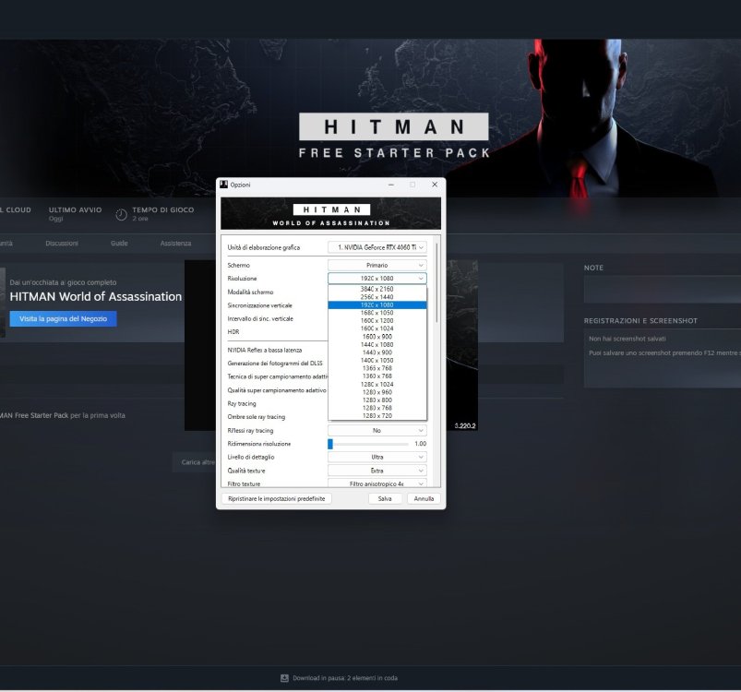Click the HDR setting label
The height and width of the screenshot is (692, 741).
click(x=233, y=331)
